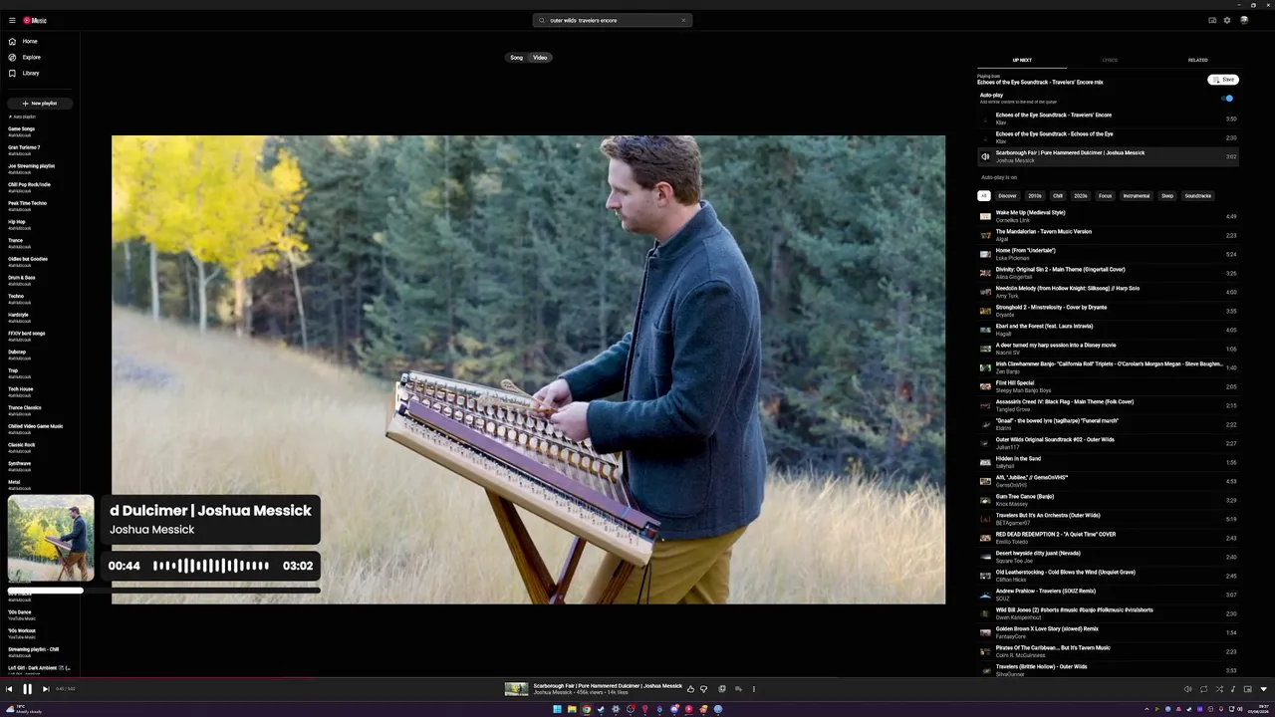Select the All filter chip
1275x717 pixels.
pyautogui.click(x=984, y=196)
